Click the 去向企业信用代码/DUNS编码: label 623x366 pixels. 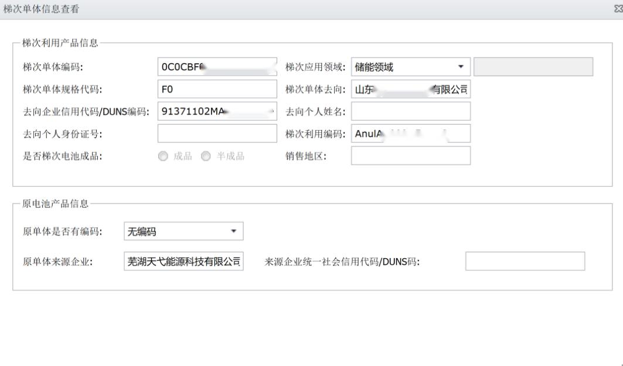(86, 111)
